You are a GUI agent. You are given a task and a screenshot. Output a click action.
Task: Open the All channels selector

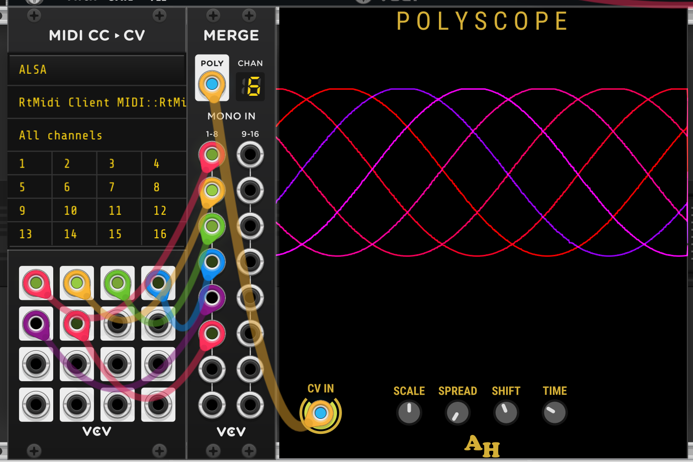96,135
